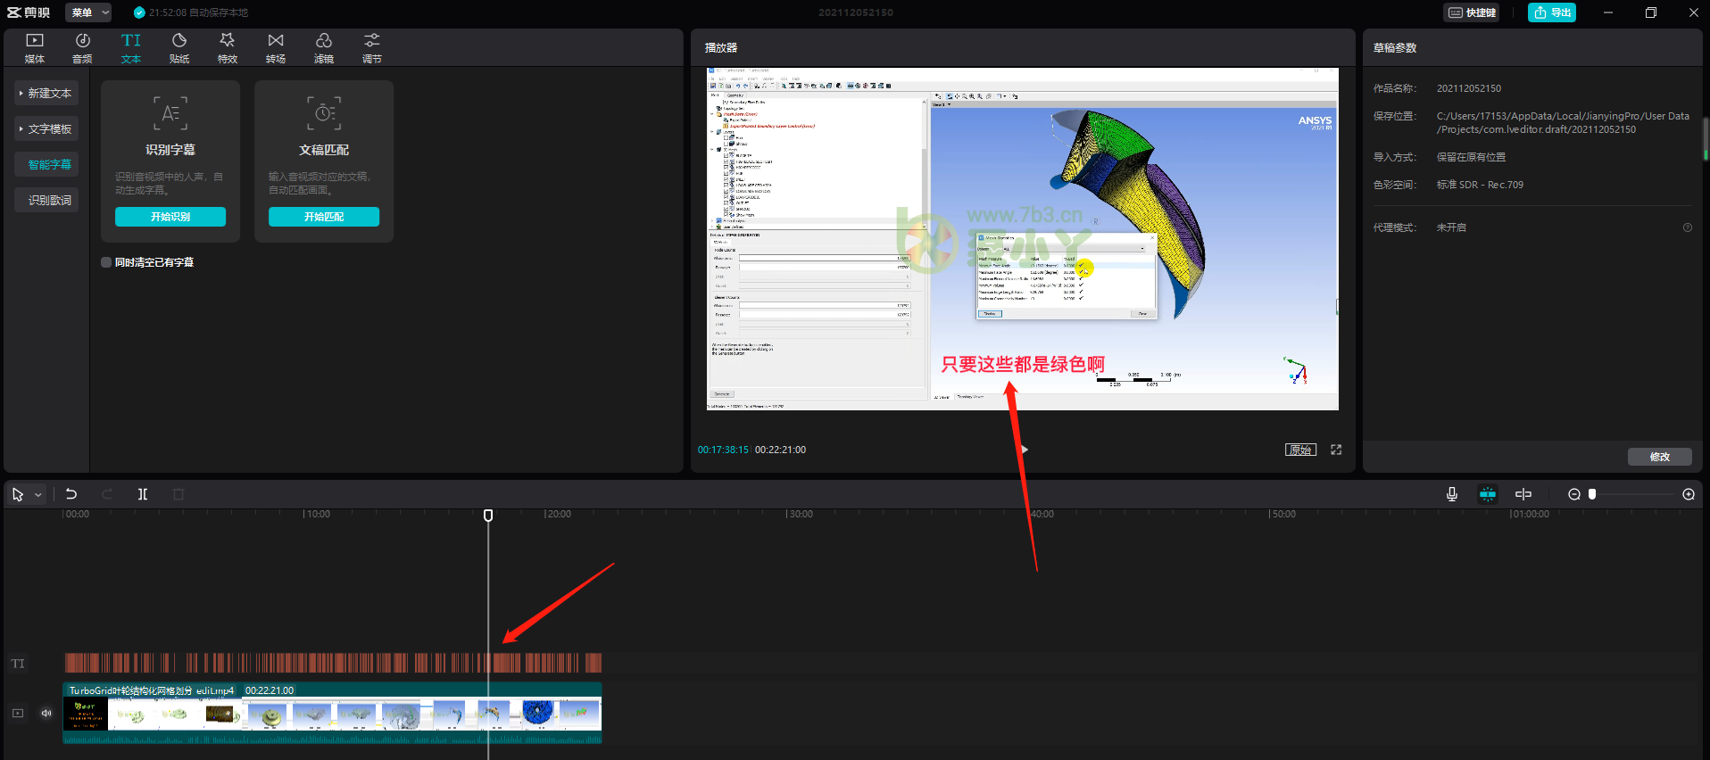
Task: Click the TurboGrid video clip on timeline
Action: (x=332, y=714)
